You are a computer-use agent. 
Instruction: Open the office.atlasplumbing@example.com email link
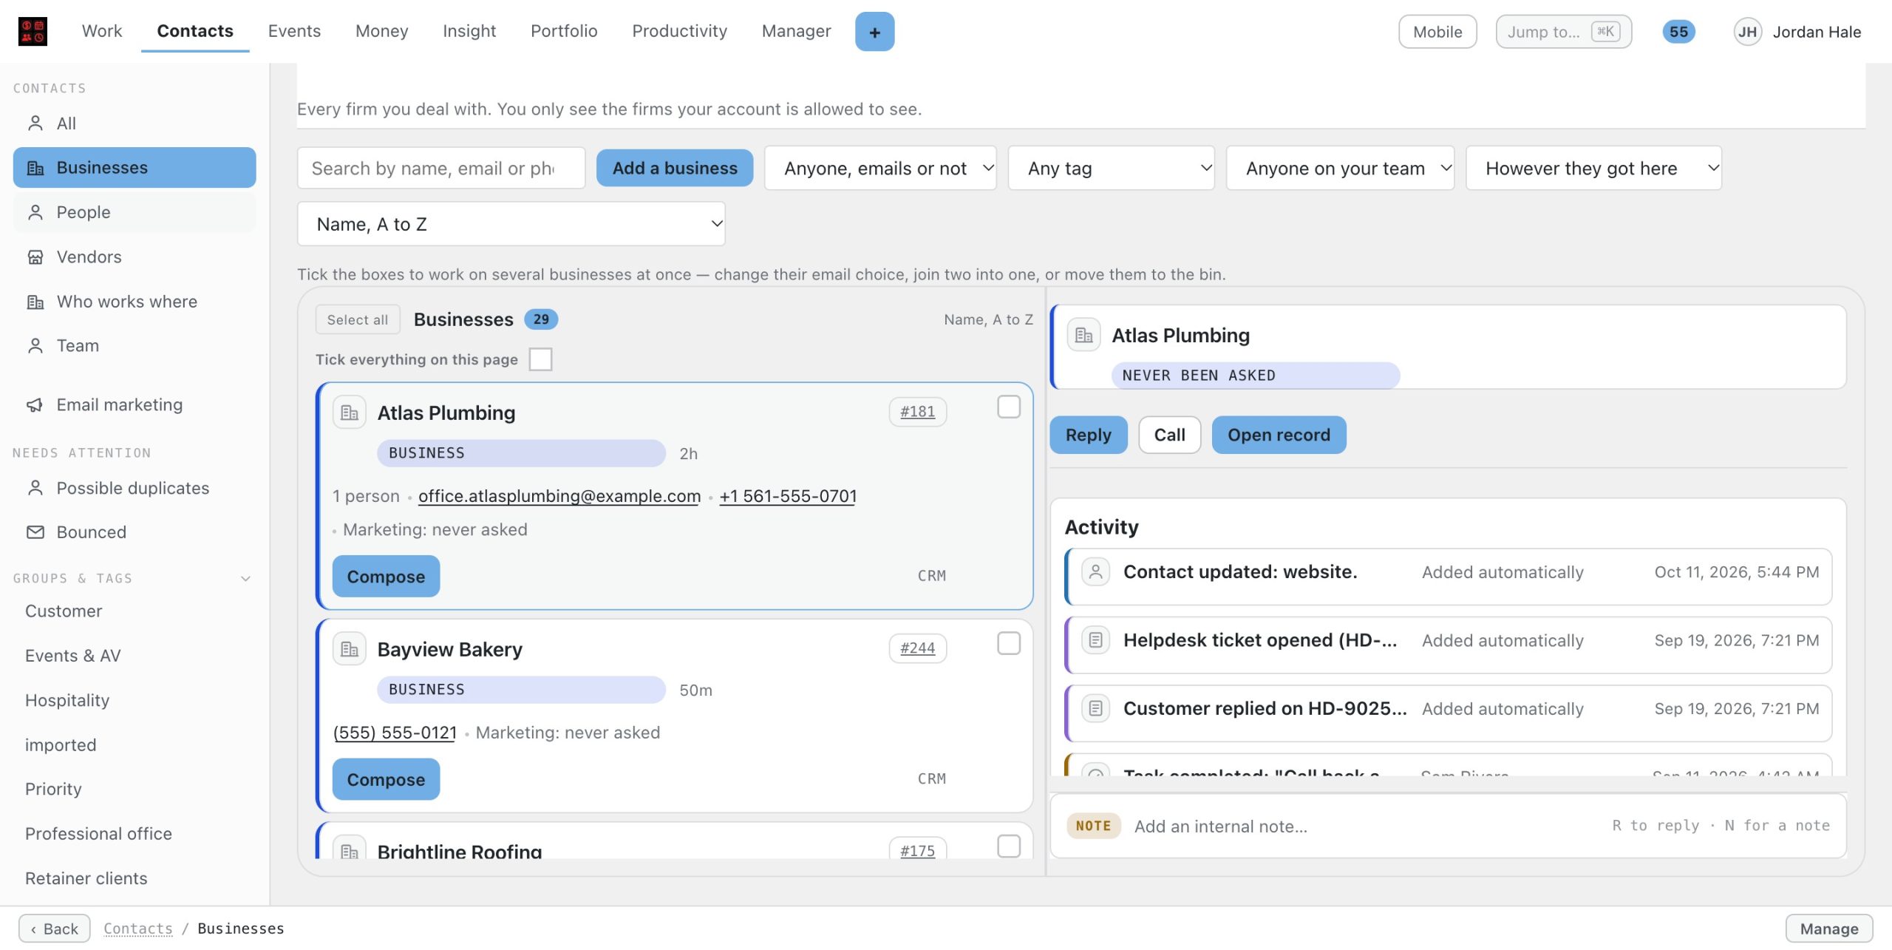[x=559, y=496]
